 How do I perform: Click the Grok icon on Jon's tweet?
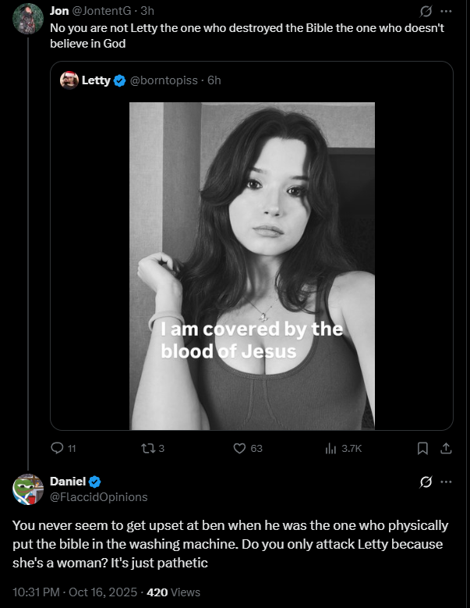pyautogui.click(x=426, y=12)
